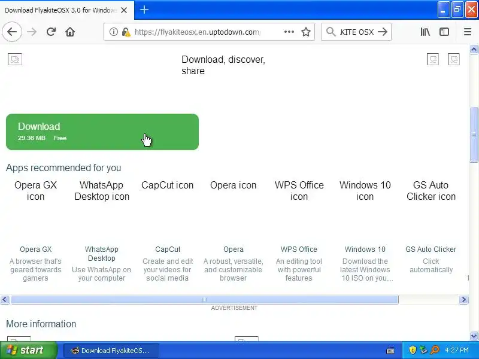Submit search with the arrow button
This screenshot has width=479, height=359.
383,32
